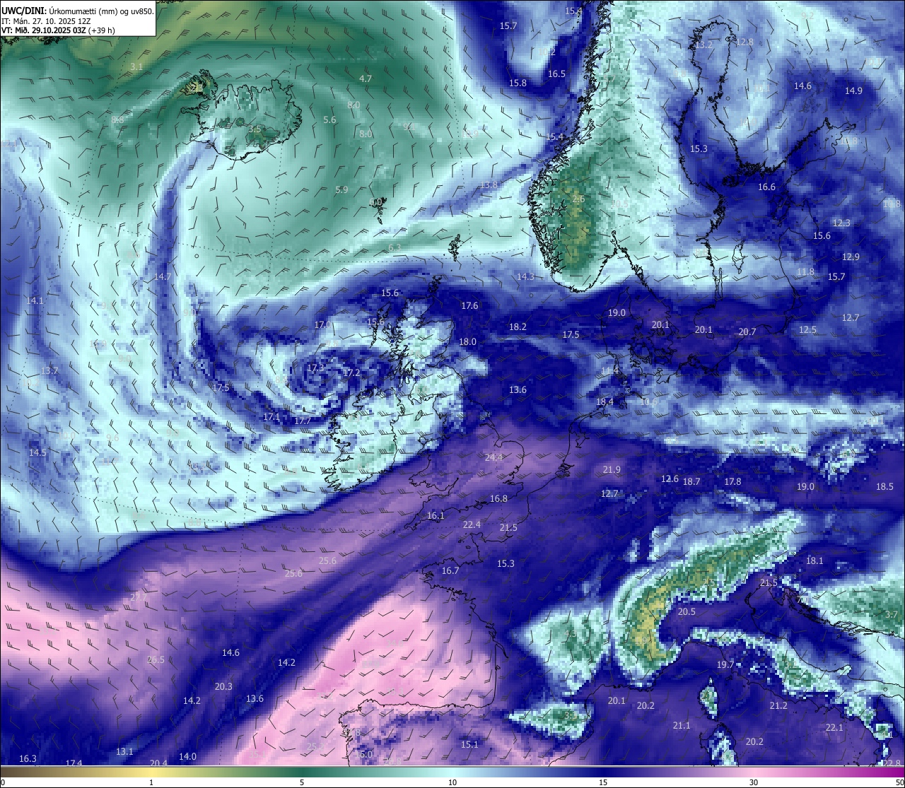Viewport: 905px width, 788px height.
Task: Click the 14.1 value near the left edge
Action: 35,300
